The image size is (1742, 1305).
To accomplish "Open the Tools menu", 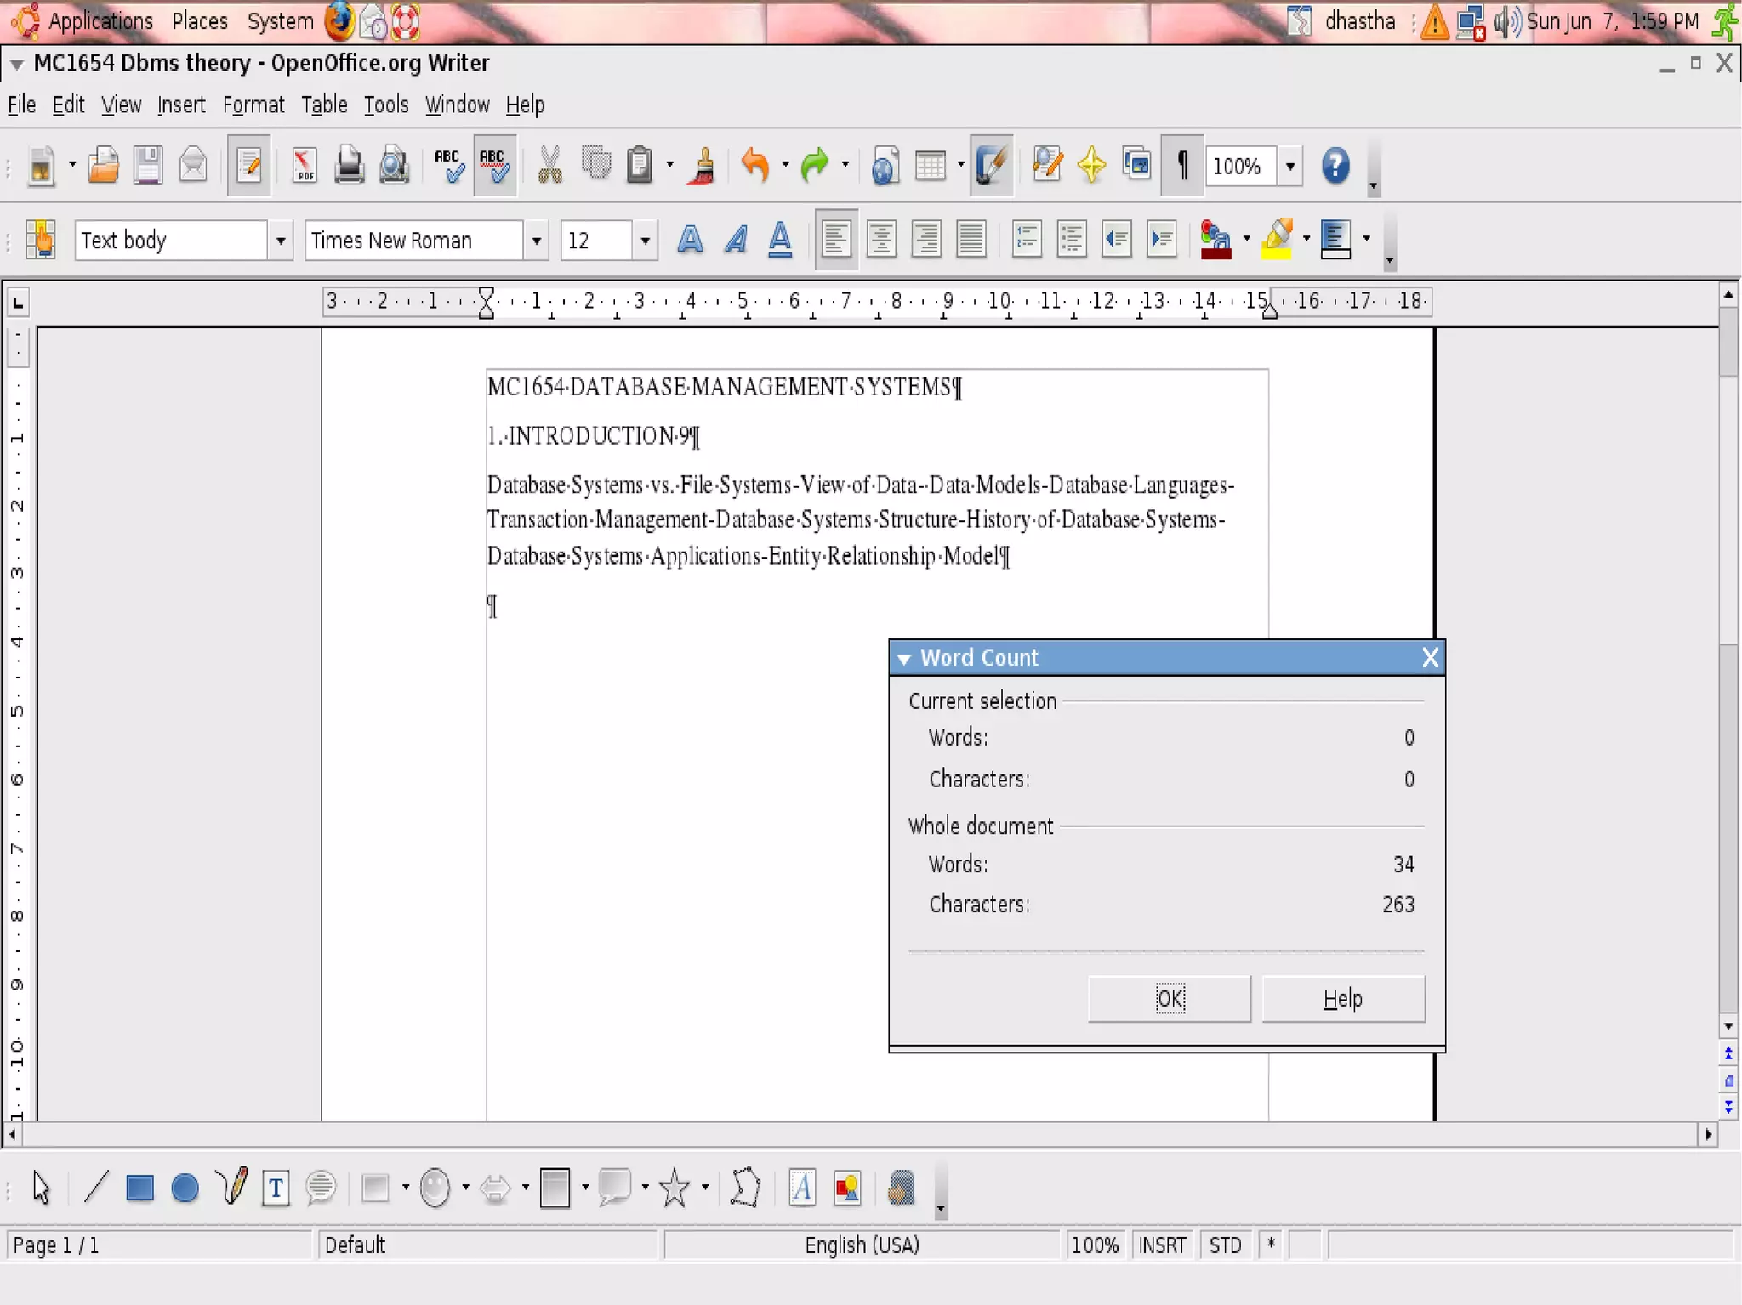I will [386, 105].
